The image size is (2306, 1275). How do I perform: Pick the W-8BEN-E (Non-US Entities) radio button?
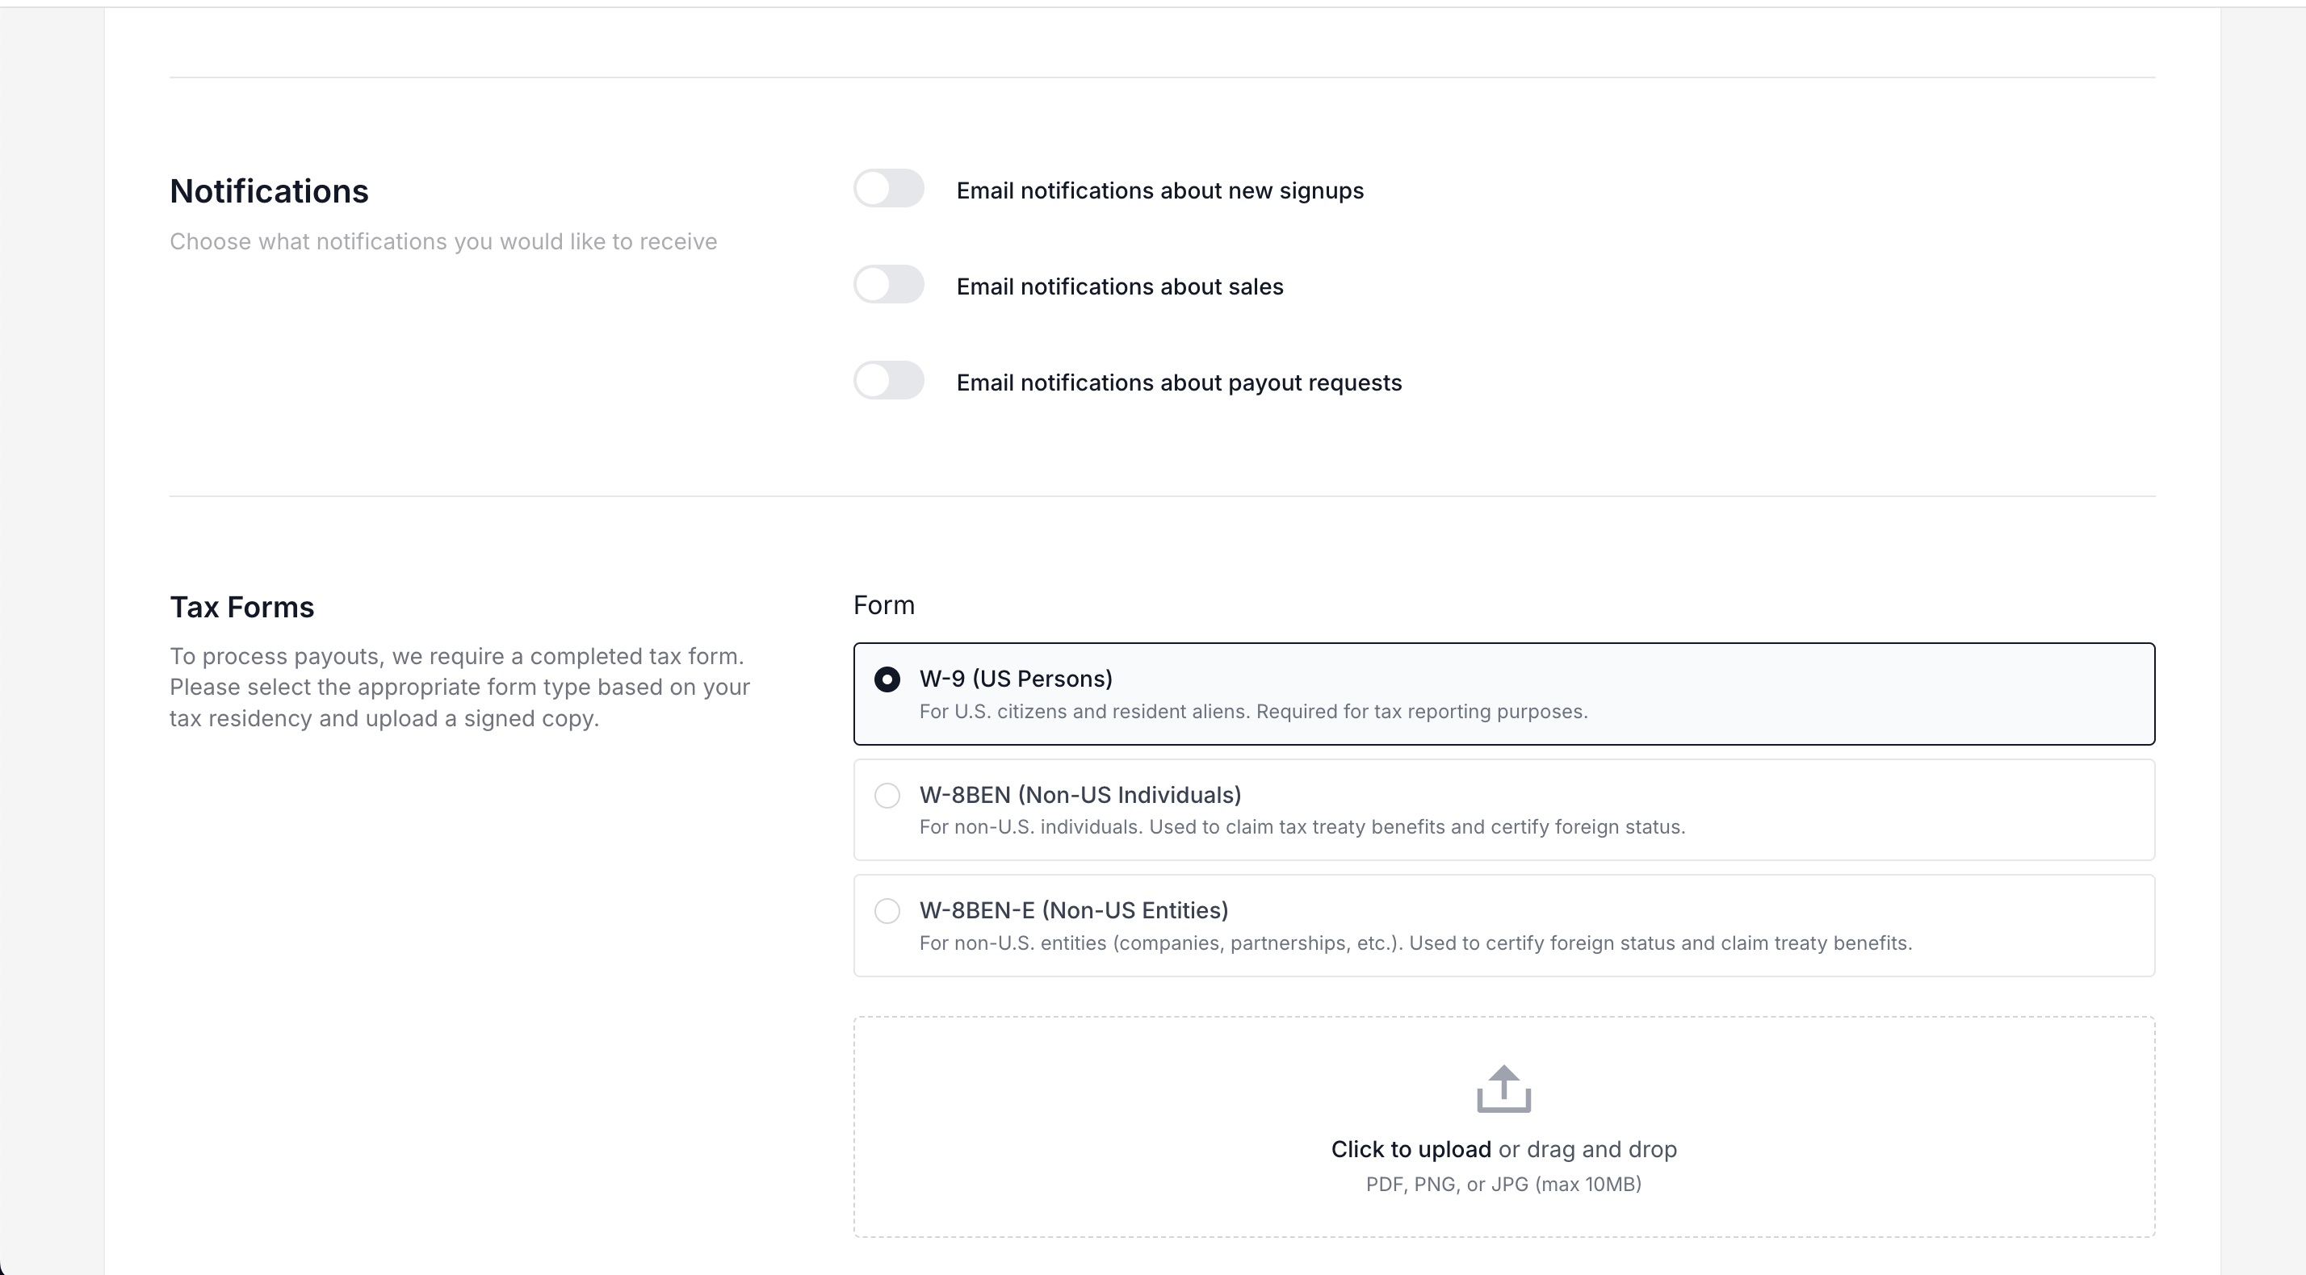point(887,911)
